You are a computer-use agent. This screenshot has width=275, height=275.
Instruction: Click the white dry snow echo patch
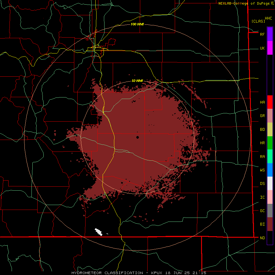tap(99, 232)
